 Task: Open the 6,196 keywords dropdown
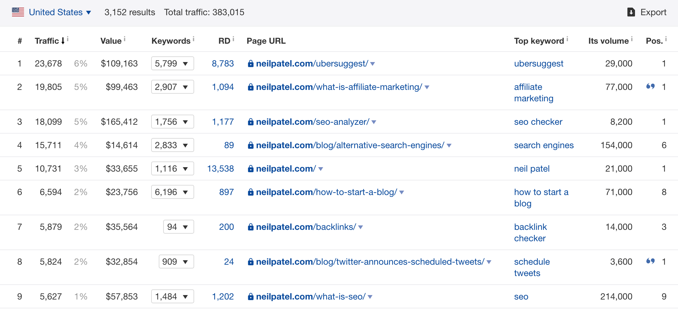(x=173, y=192)
